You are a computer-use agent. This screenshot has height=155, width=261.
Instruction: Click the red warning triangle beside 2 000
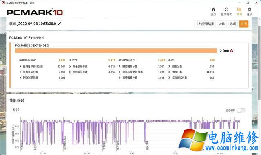[x=232, y=51]
